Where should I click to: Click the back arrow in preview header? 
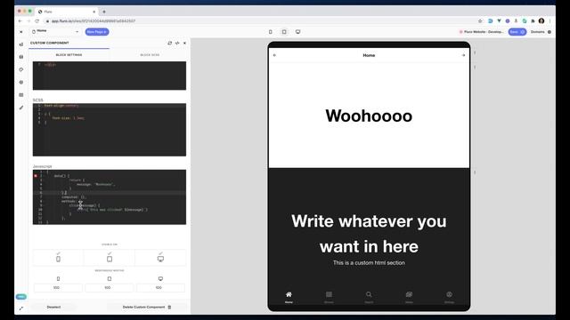(x=275, y=55)
